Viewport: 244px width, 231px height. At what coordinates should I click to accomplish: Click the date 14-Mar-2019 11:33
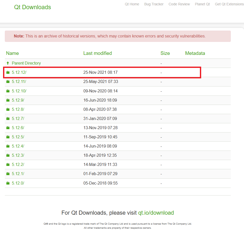pos(100,164)
